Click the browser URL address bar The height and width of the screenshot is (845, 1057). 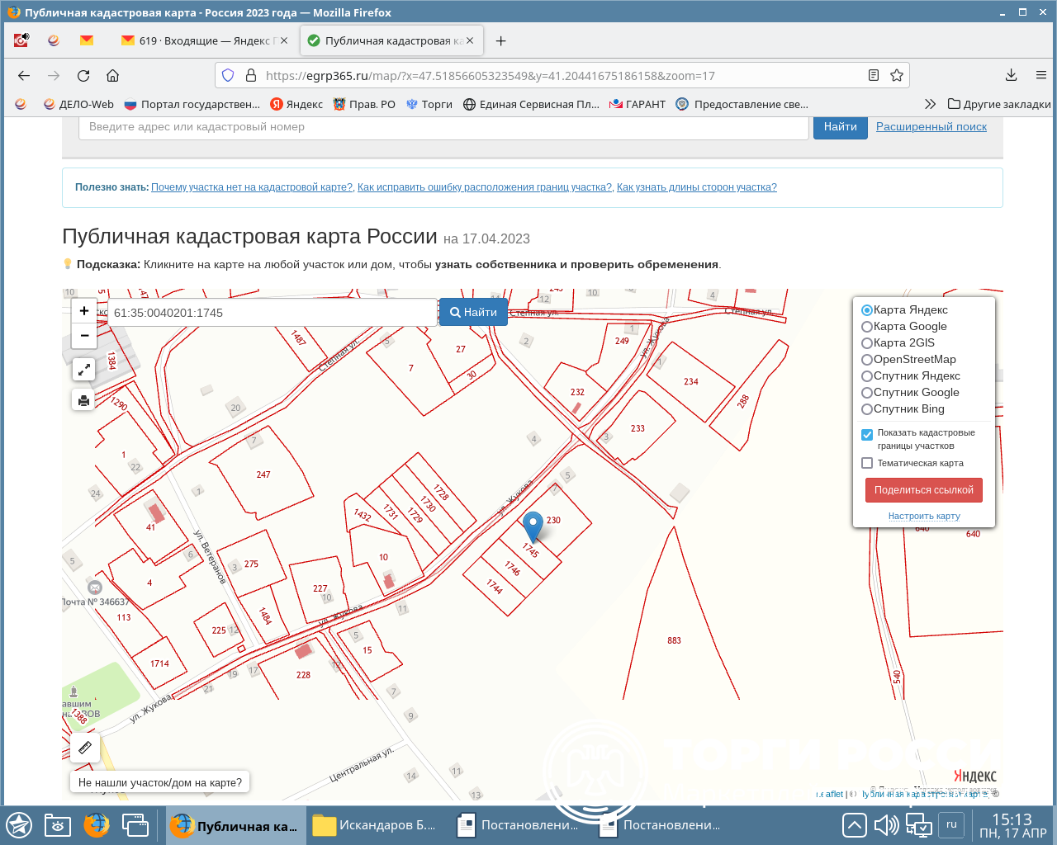coord(562,75)
